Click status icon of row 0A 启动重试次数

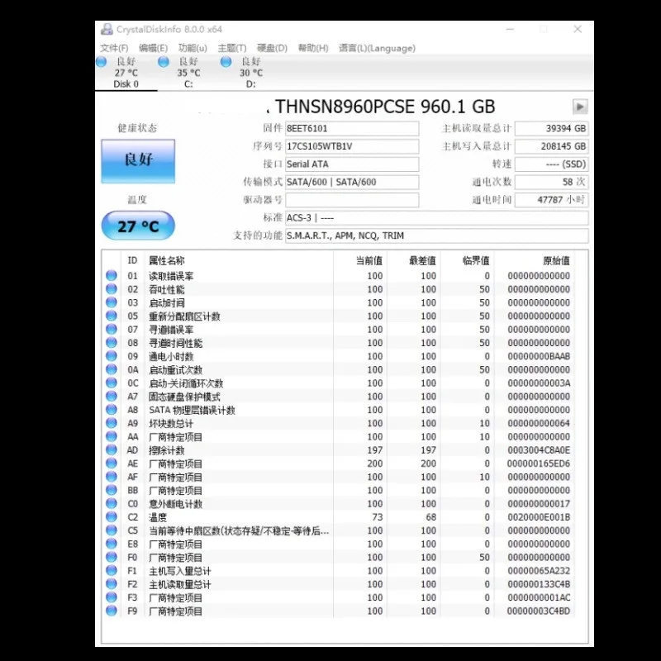pos(112,369)
